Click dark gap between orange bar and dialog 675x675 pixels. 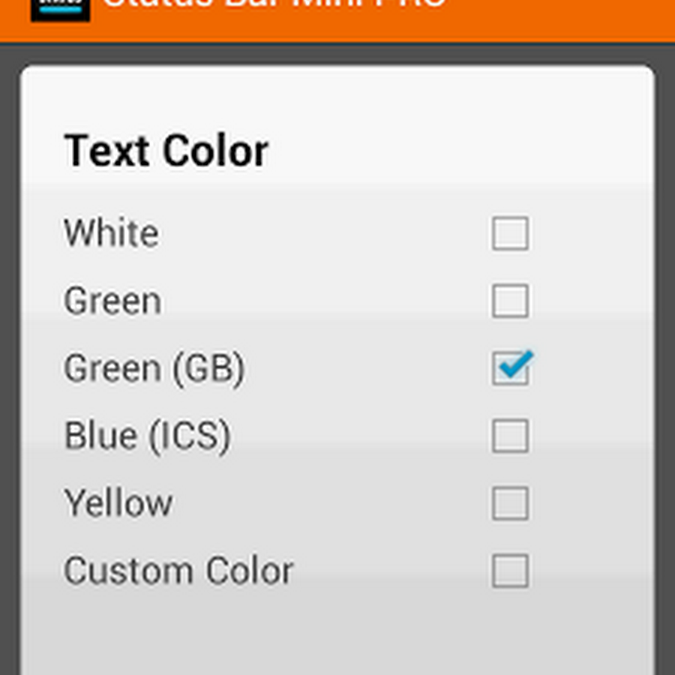click(337, 55)
